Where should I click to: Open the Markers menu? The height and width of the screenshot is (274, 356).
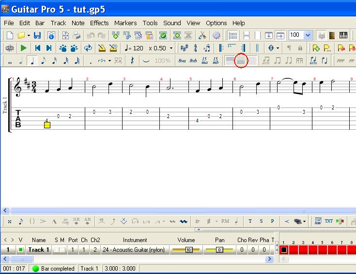point(125,23)
